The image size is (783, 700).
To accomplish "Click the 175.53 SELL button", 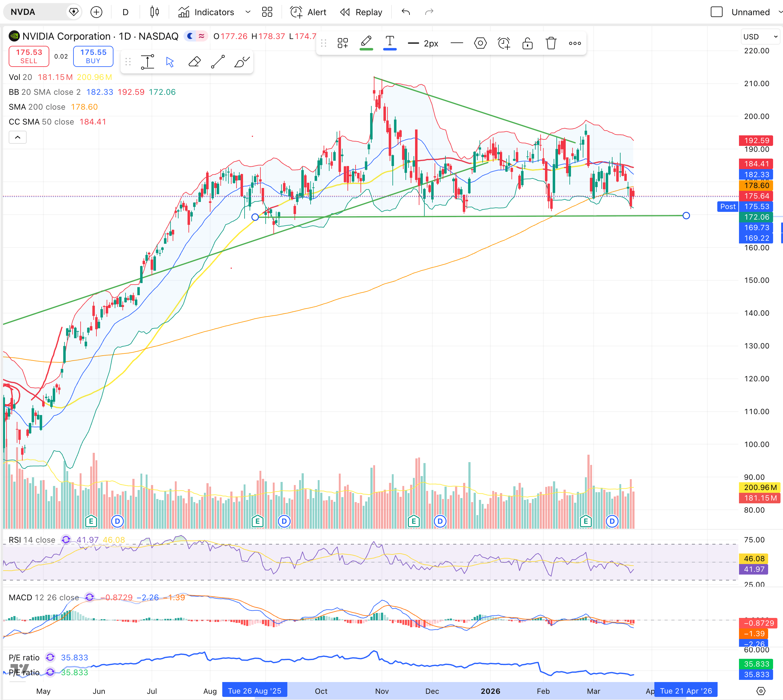I will [x=29, y=56].
